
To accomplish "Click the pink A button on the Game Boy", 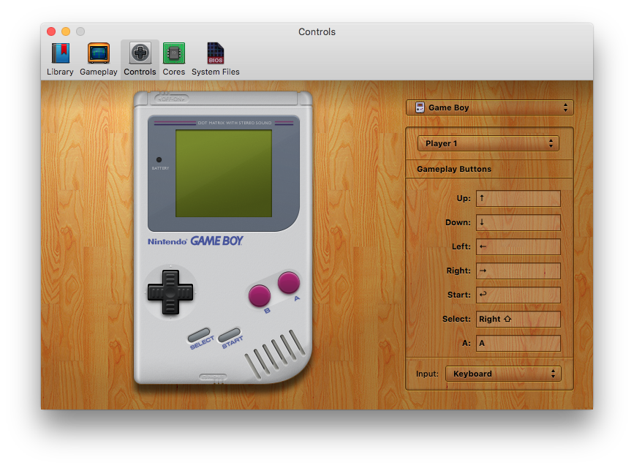I will [288, 282].
